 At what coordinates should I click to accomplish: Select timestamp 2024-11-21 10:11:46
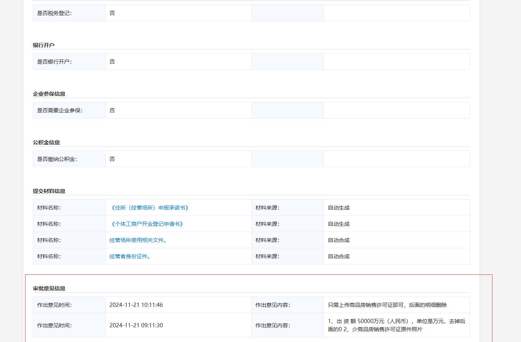coord(136,305)
